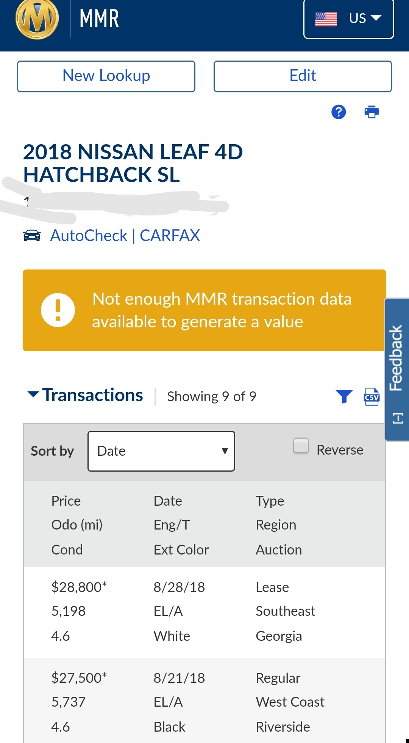Open the transactions filter funnel icon
Screen dimensions: 409x743
click(x=344, y=396)
